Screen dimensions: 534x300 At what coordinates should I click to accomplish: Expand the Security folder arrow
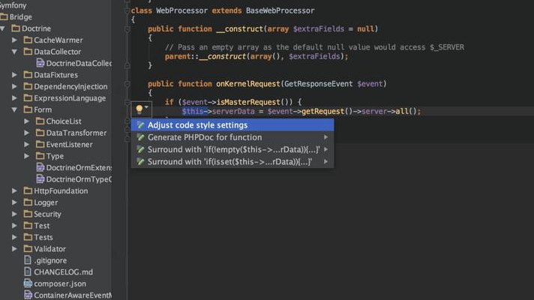click(x=15, y=214)
